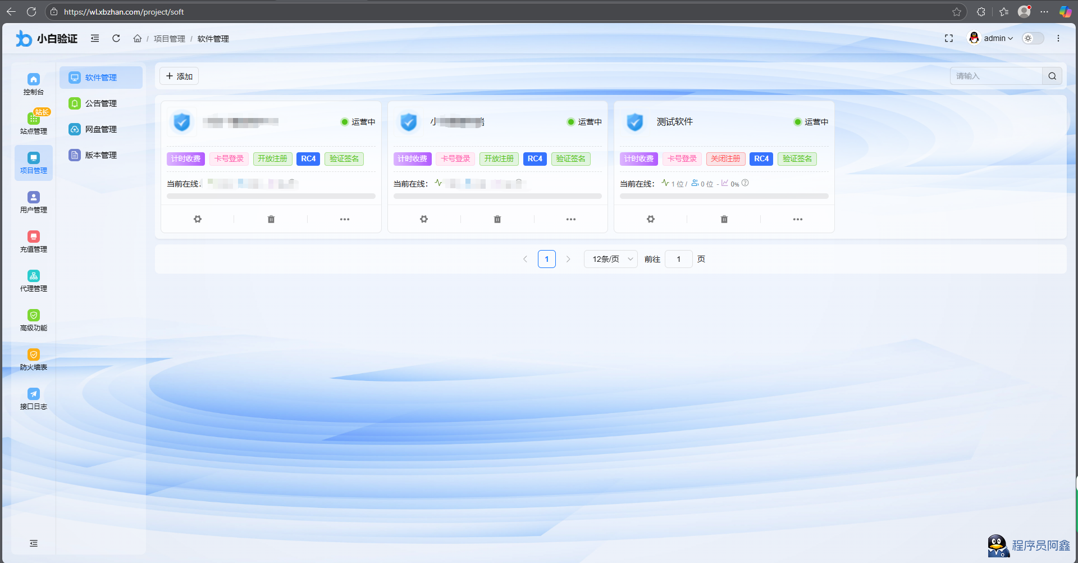Viewport: 1078px width, 563px height.
Task: Select 版本管理 submenu item
Action: (101, 155)
